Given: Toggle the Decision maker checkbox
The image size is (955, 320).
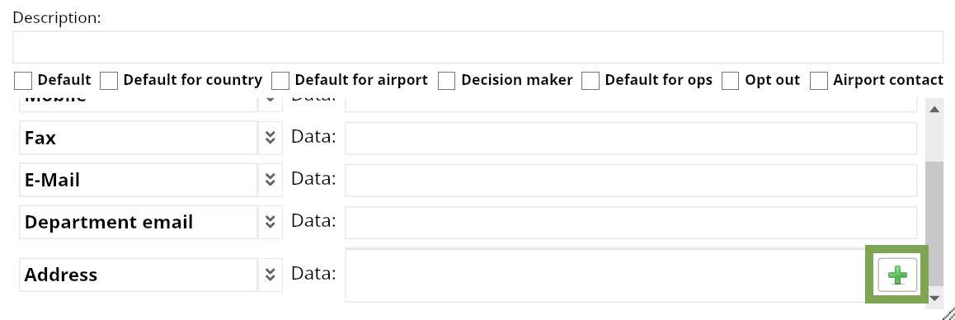Looking at the screenshot, I should click(x=447, y=81).
